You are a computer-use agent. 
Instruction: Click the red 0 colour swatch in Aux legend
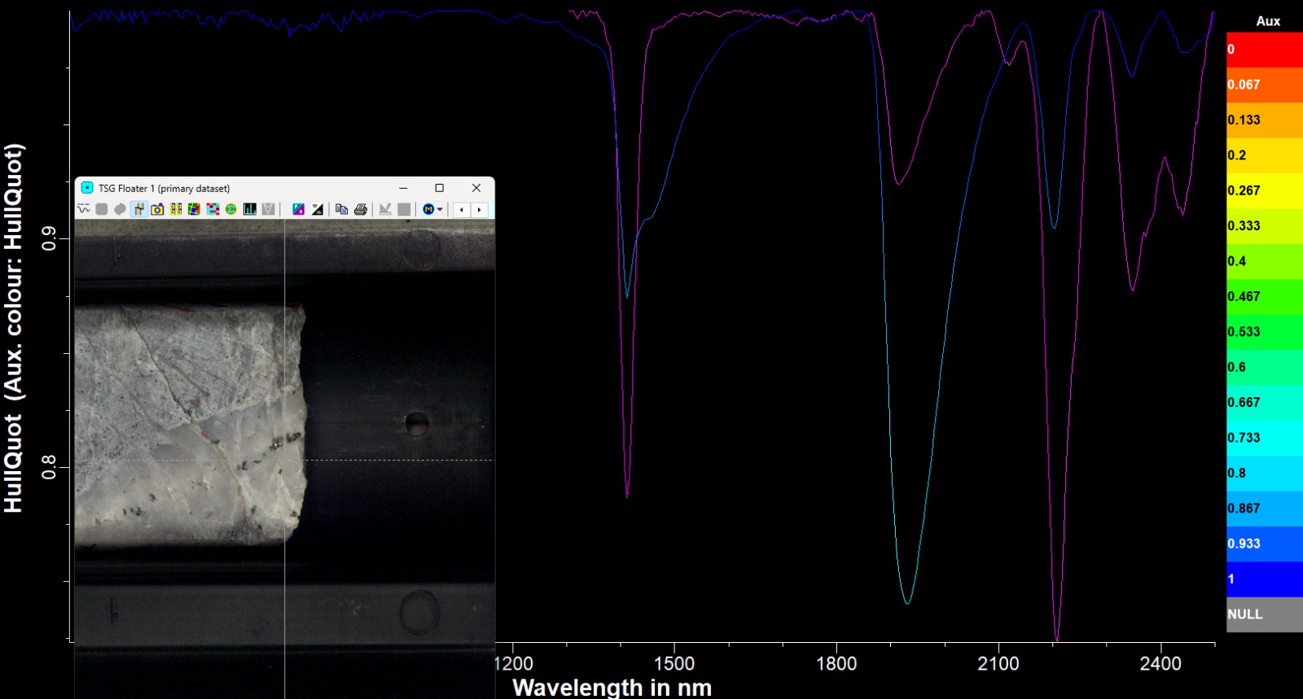(x=1265, y=50)
